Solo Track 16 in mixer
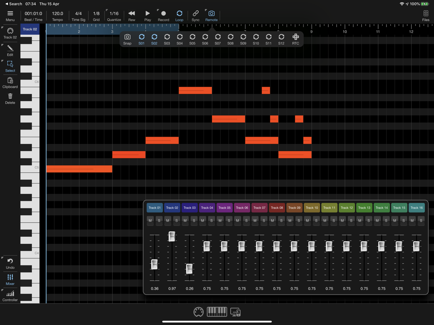 [421, 221]
